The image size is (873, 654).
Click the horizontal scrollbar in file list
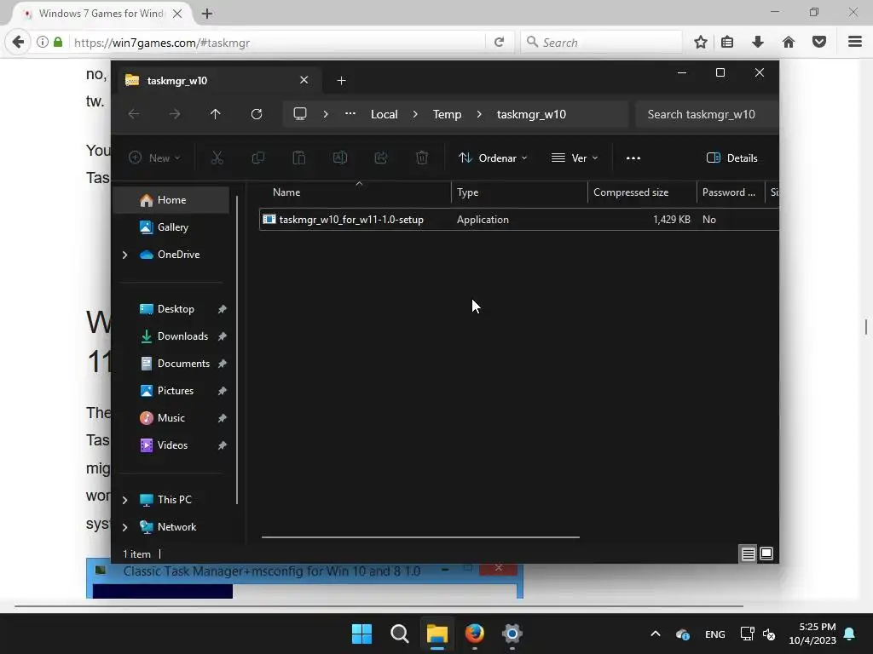[420, 537]
